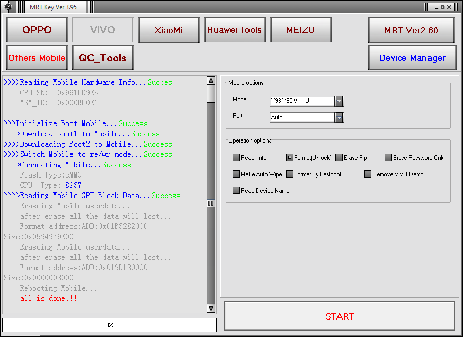
Task: Switch to the OPPO tab
Action: [x=37, y=30]
